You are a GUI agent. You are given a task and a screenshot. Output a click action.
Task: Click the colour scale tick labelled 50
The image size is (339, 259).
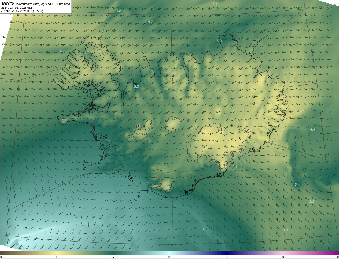[337, 257]
